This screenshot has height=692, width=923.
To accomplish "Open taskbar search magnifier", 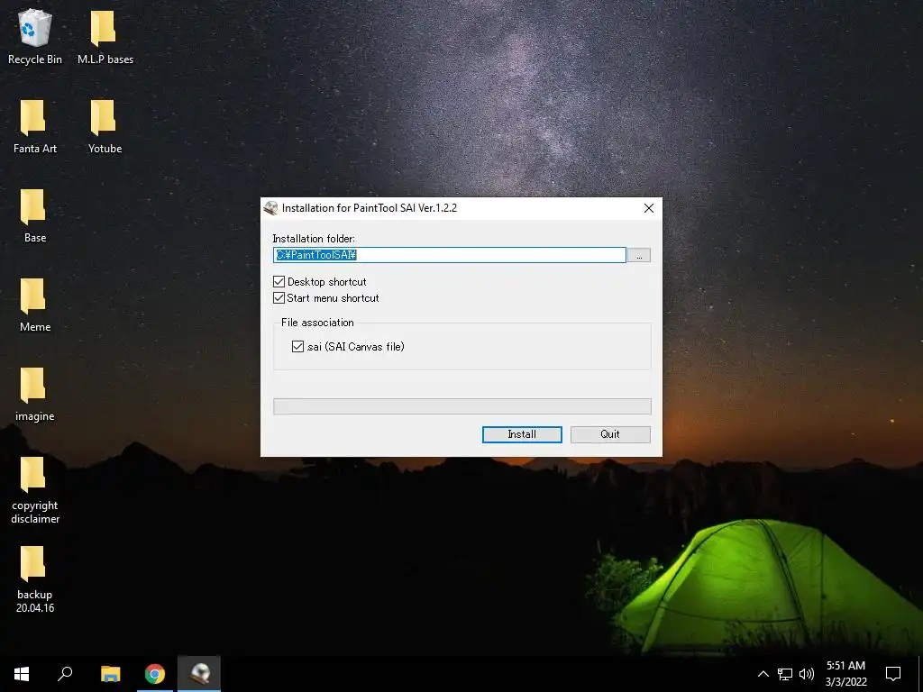I will 65,674.
